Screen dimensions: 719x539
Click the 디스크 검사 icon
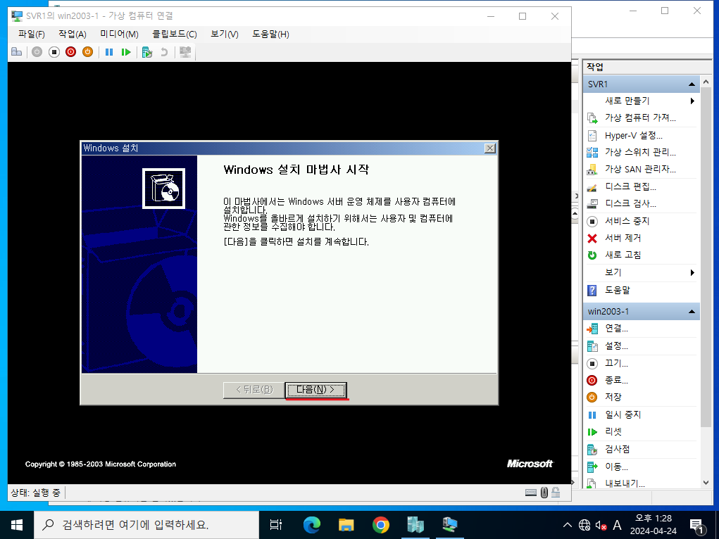point(592,204)
